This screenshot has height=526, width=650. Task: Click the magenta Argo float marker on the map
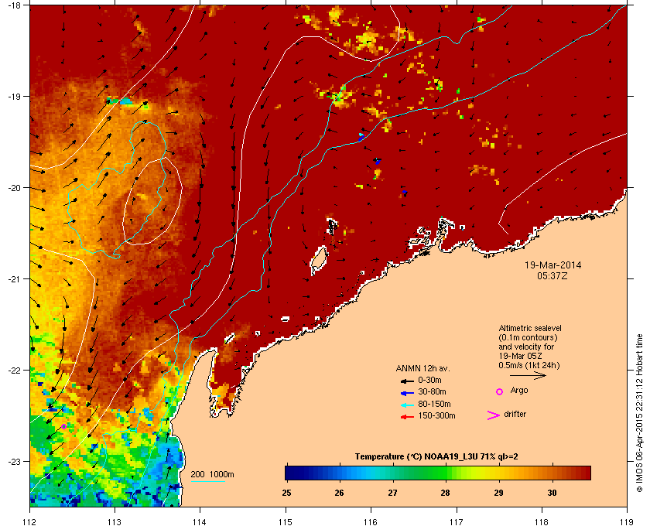63,426
